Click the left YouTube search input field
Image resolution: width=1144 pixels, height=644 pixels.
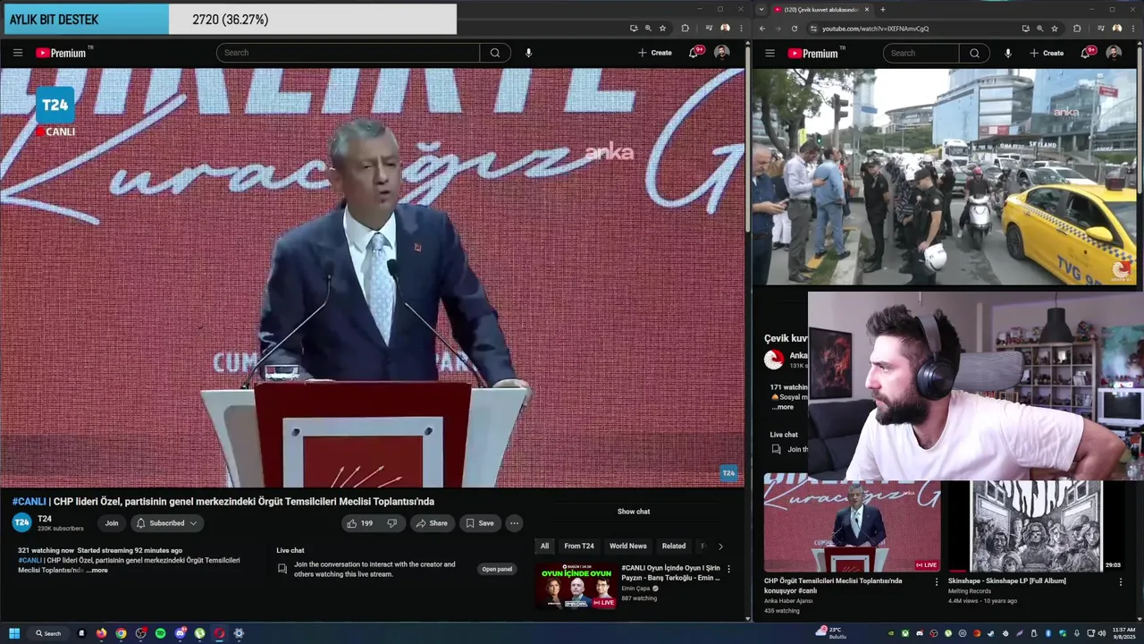(348, 53)
